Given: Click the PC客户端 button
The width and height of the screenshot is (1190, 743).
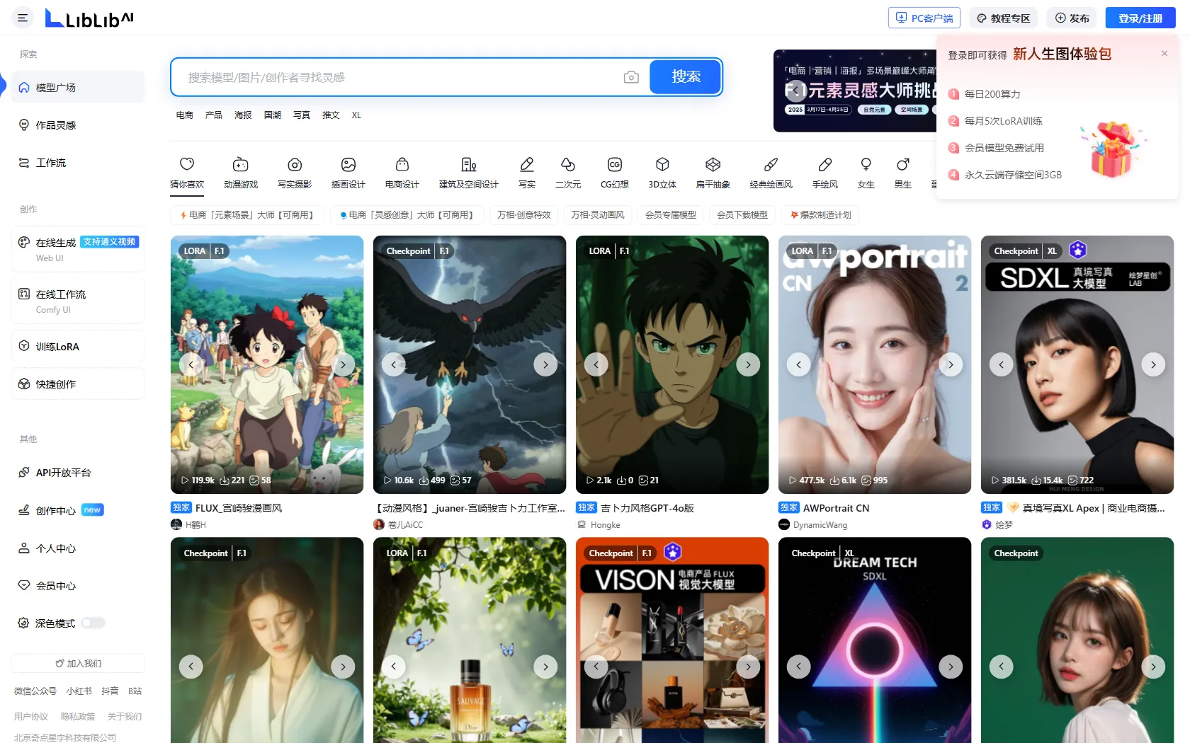Looking at the screenshot, I should tap(924, 18).
